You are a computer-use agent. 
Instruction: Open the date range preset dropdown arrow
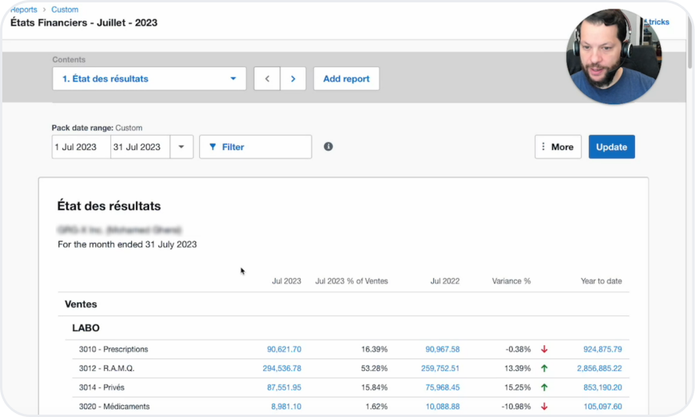coord(181,147)
